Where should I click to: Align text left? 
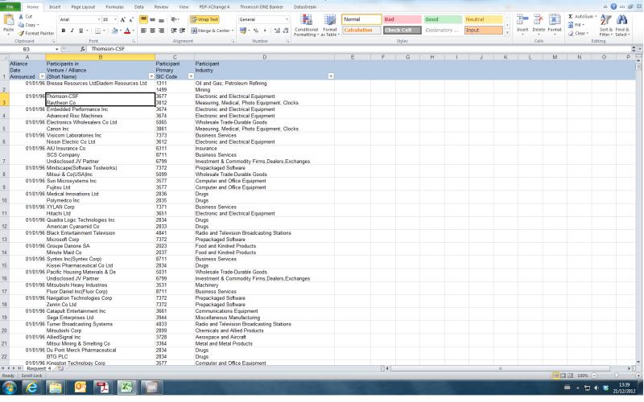pos(143,31)
